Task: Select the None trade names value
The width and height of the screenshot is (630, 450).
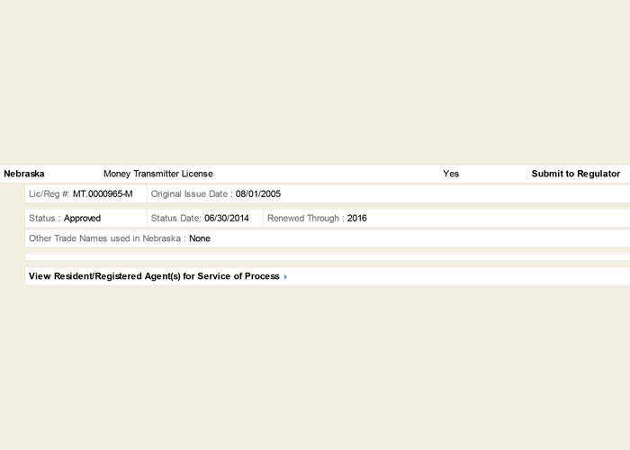Action: pos(200,238)
